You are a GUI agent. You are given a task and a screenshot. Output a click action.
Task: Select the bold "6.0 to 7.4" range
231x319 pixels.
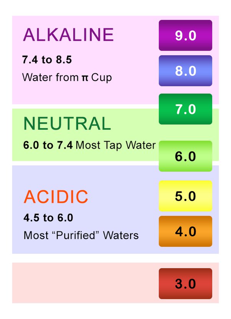coord(48,145)
